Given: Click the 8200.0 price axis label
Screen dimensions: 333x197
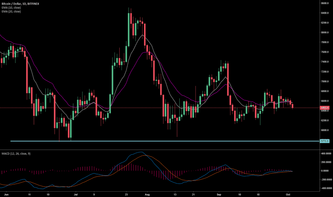Looking at the screenshot, I should point(325,23).
